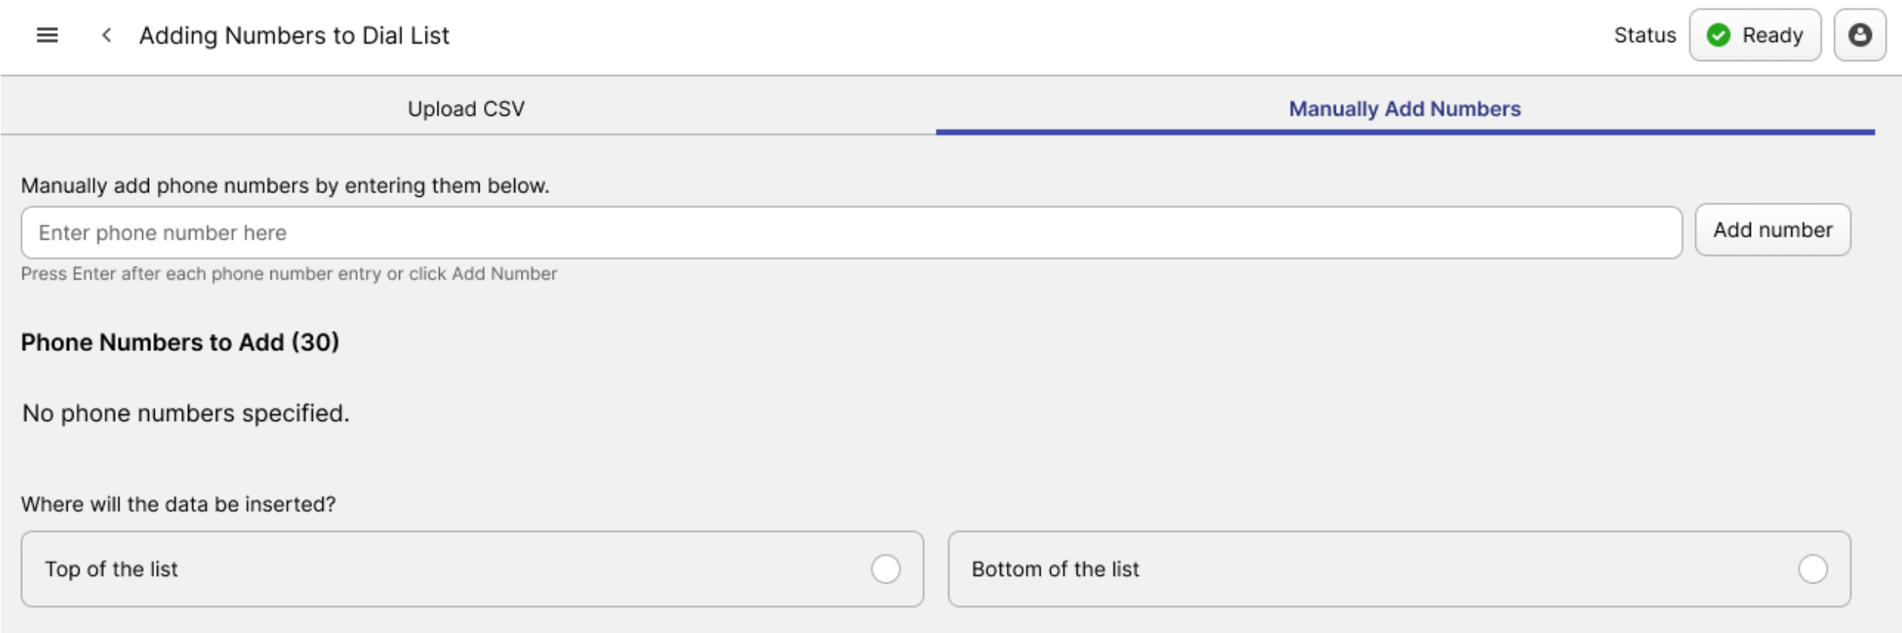Screen dimensions: 1902x633
Task: Select the Bottom of the list radio button
Action: [x=1812, y=569]
